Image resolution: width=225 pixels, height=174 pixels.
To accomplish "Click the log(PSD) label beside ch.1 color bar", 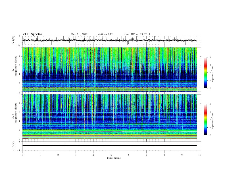I will (213, 74).
